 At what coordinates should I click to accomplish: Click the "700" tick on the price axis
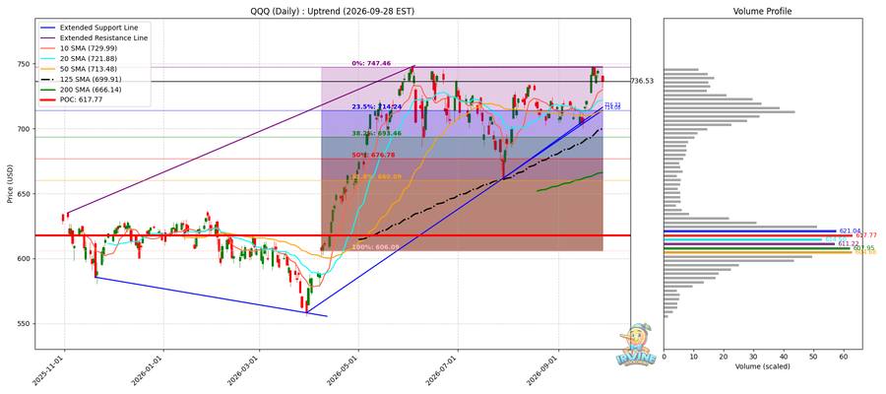[x=26, y=129]
